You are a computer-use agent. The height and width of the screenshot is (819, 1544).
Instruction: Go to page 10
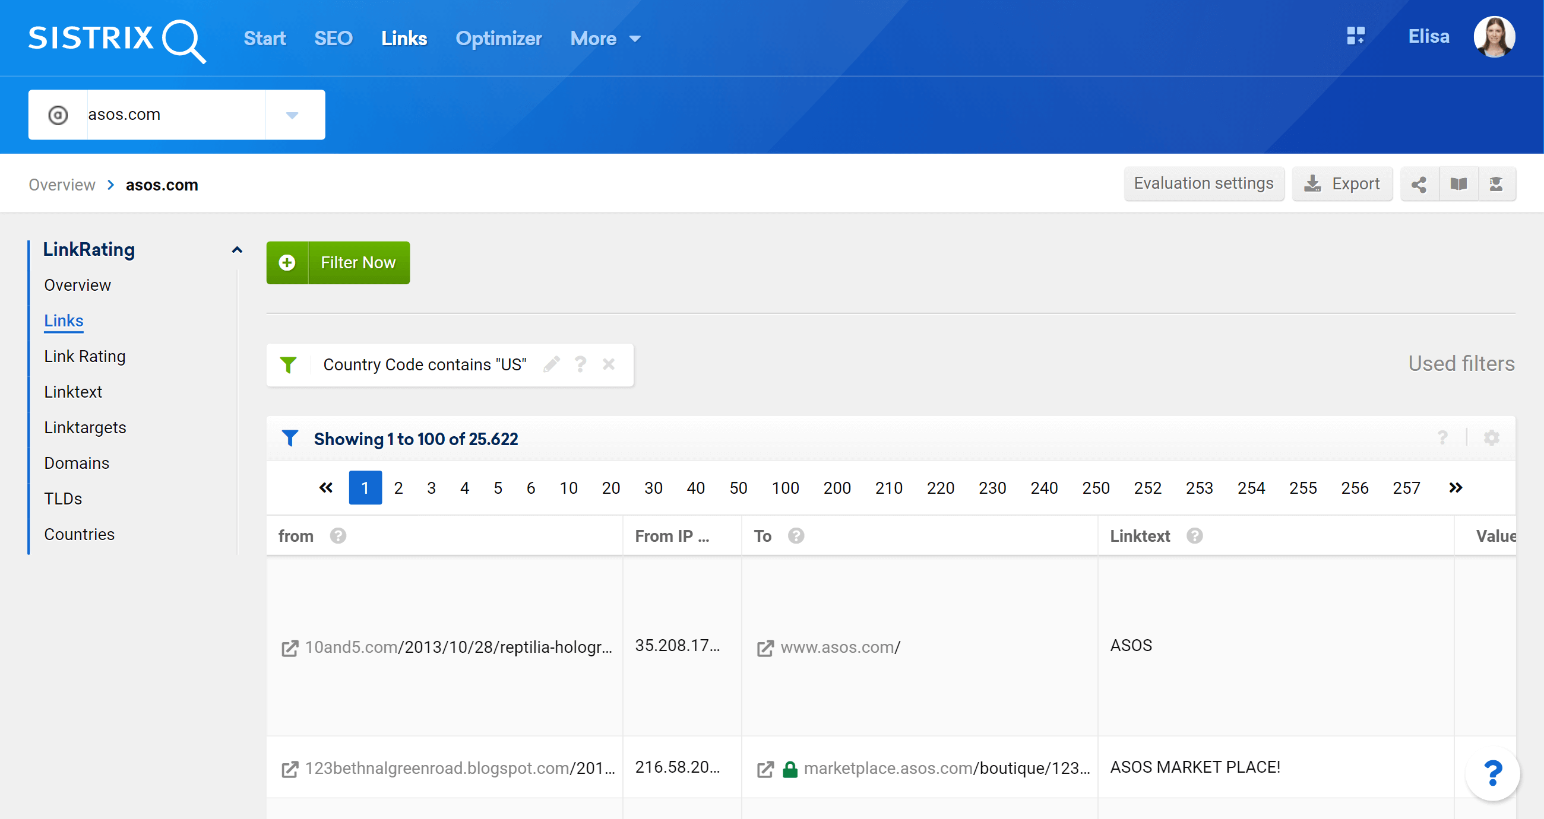click(x=568, y=488)
